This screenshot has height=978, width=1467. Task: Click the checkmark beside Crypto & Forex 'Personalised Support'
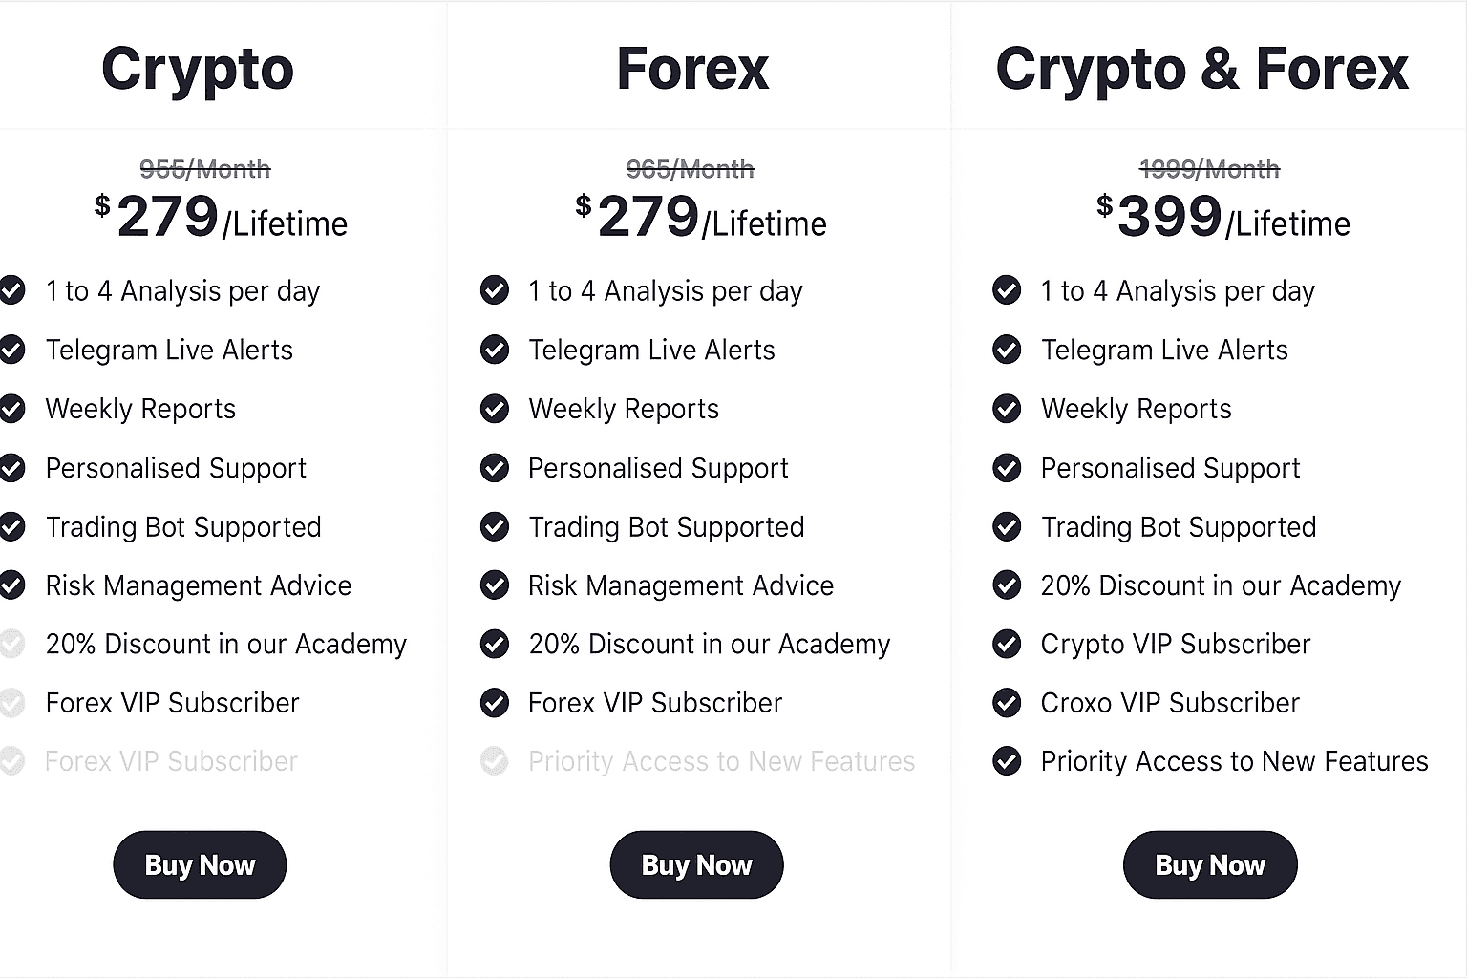pyautogui.click(x=1007, y=468)
